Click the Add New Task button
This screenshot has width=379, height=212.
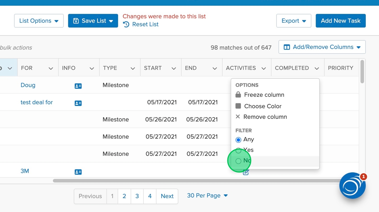(340, 21)
